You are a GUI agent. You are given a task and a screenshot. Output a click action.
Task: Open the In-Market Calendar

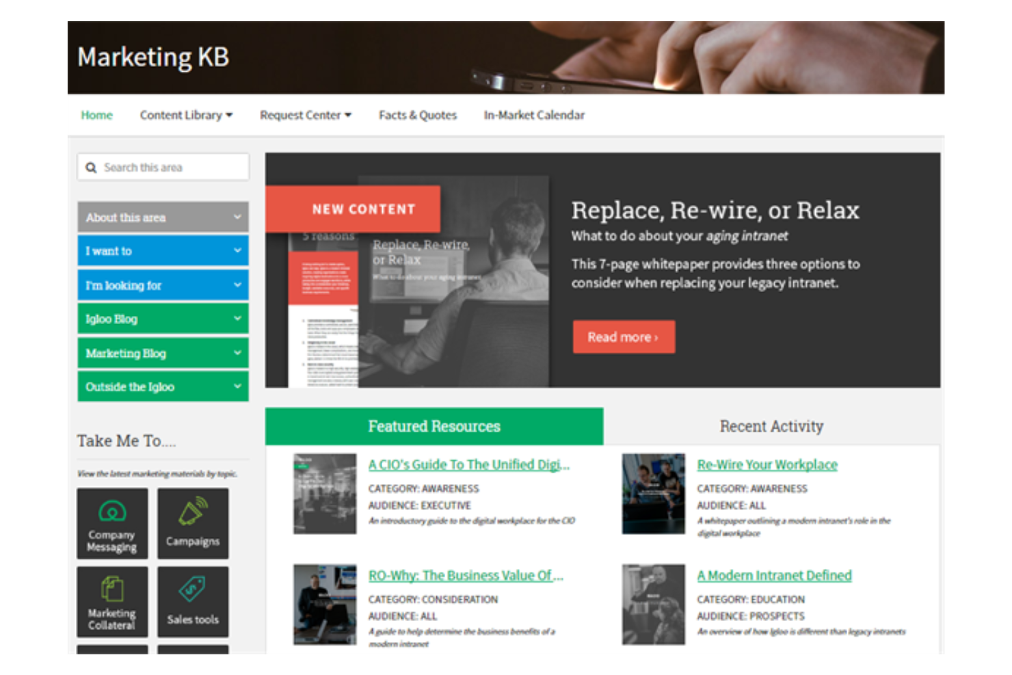coord(534,115)
